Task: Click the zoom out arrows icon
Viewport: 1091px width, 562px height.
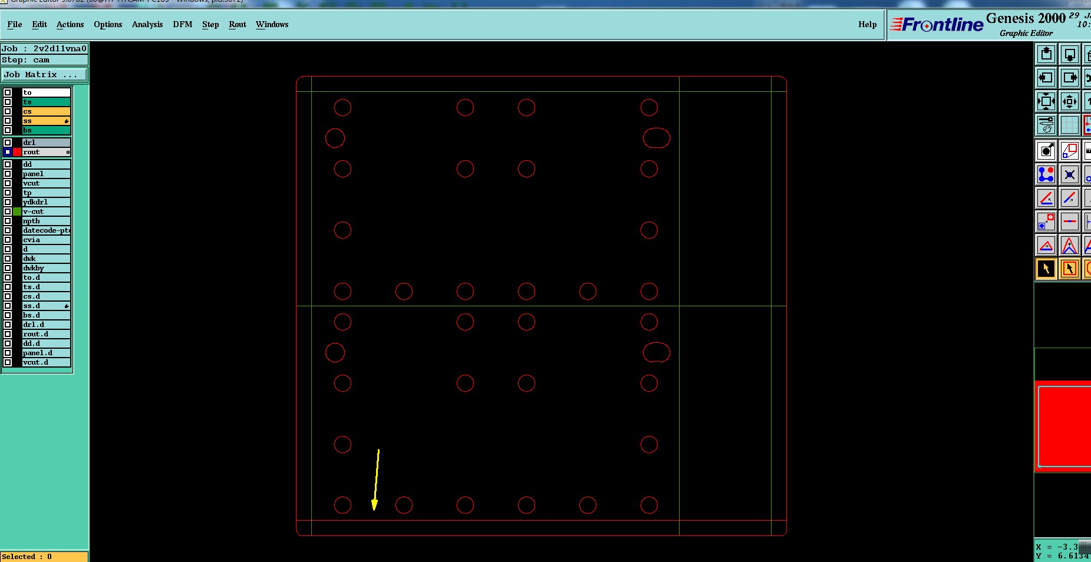Action: tap(1046, 101)
